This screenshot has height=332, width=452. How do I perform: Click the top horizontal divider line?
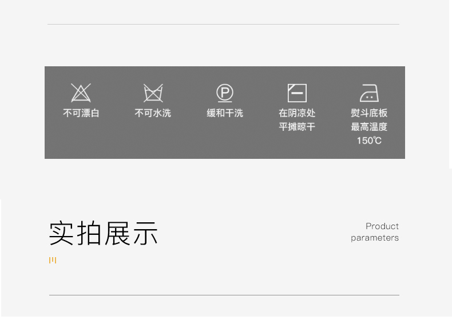click(223, 24)
